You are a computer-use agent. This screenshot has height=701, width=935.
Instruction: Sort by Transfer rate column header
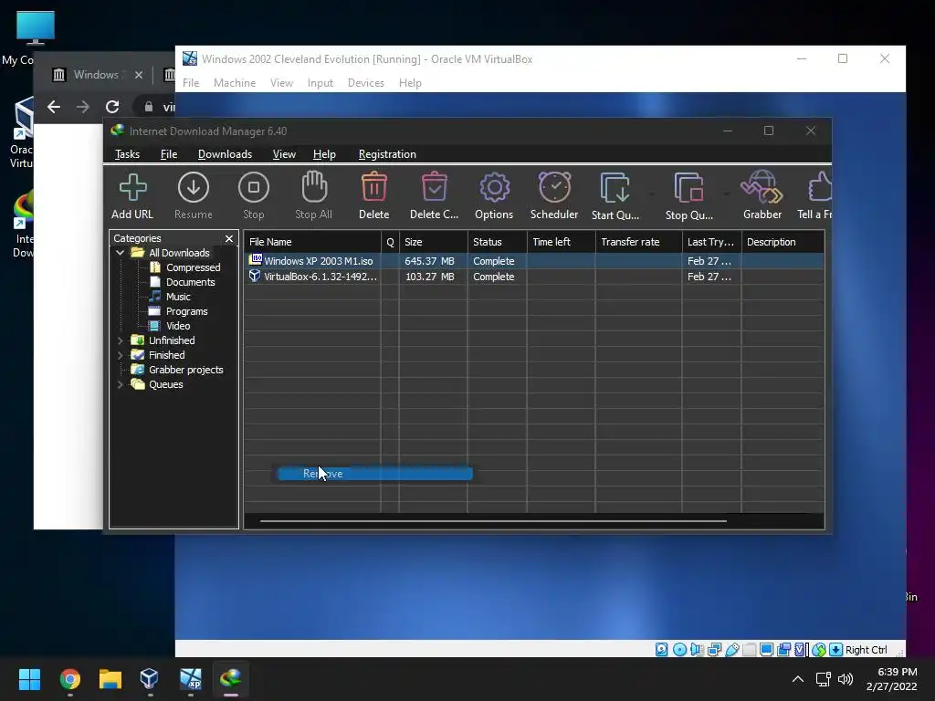[x=638, y=242]
